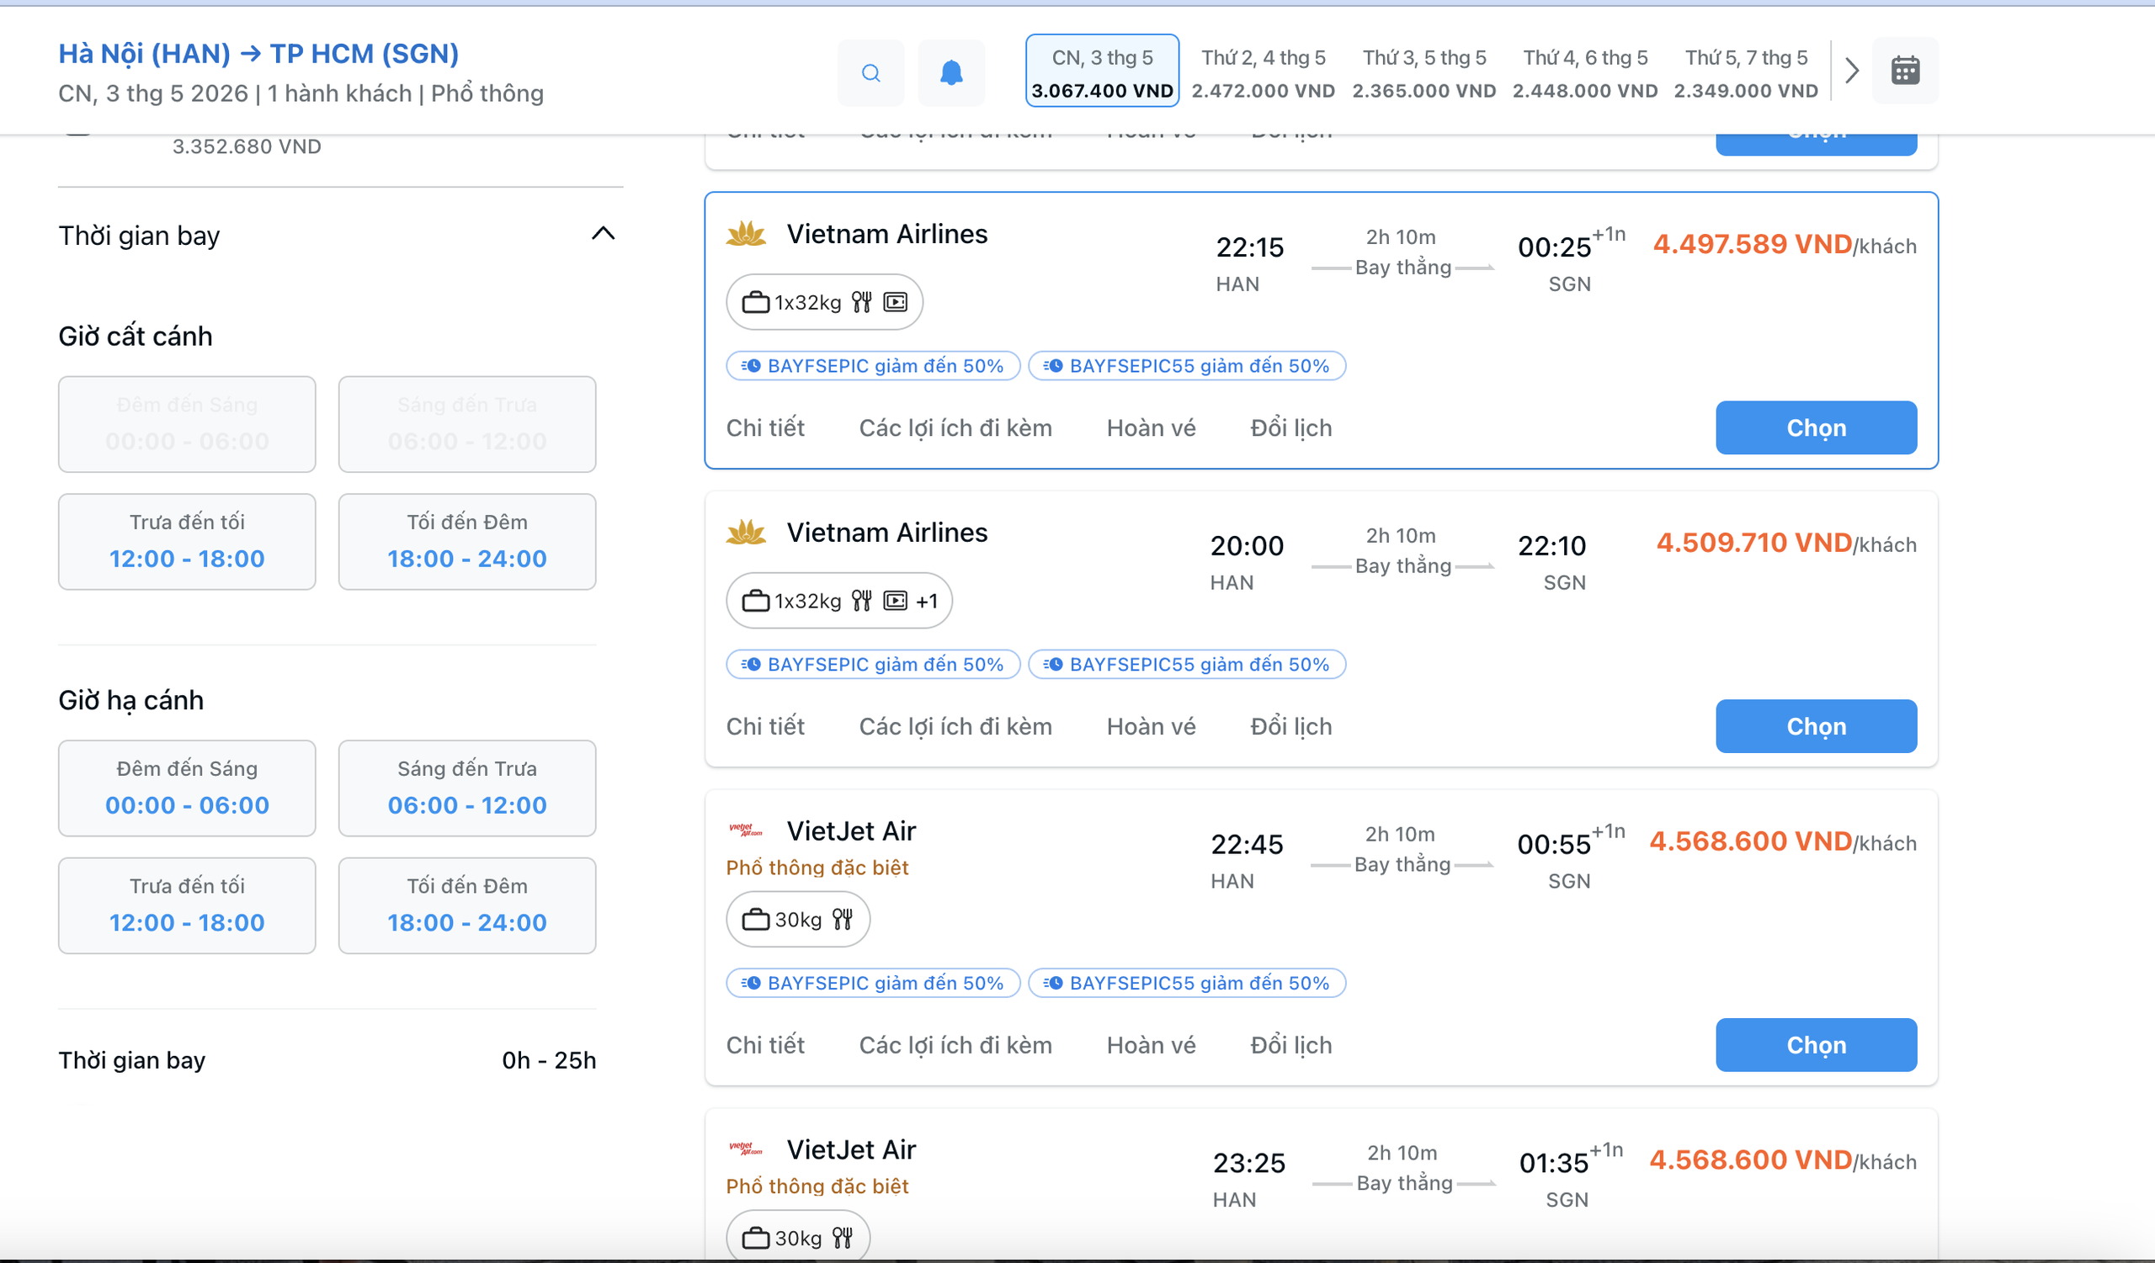Viewport: 2155px width, 1263px height.
Task: Click Hoàn vé on the 22:45 VietJet flight
Action: coord(1151,1045)
